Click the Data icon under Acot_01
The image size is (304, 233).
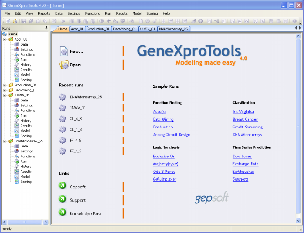pyautogui.click(x=17, y=44)
